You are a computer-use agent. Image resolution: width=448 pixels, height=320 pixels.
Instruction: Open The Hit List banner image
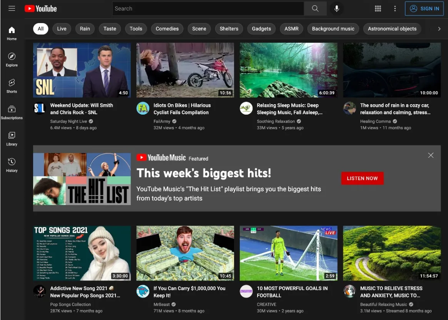click(82, 179)
